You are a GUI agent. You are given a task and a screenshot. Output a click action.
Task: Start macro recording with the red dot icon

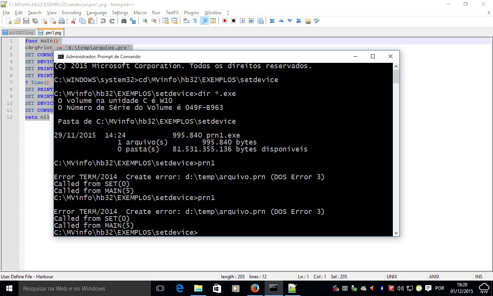click(225, 21)
